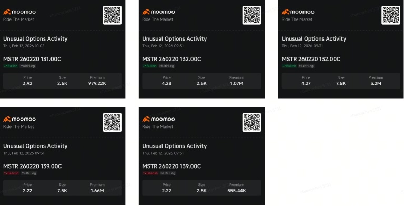Click QR code on the 1.66M premium card

pos(112,122)
